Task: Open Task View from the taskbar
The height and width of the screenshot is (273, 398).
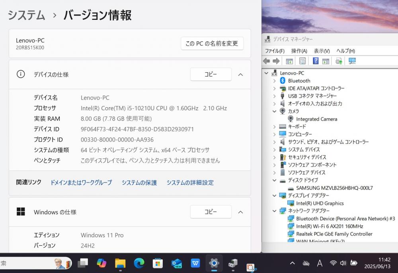Action: click(83, 263)
